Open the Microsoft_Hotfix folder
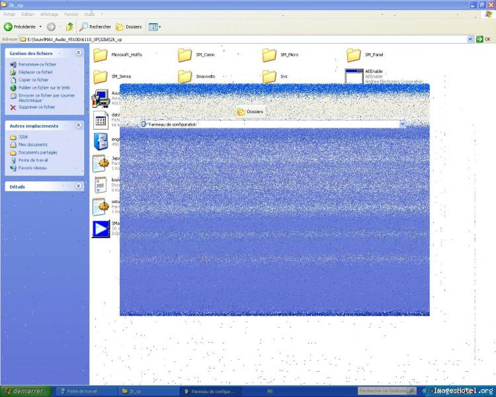 coord(101,56)
